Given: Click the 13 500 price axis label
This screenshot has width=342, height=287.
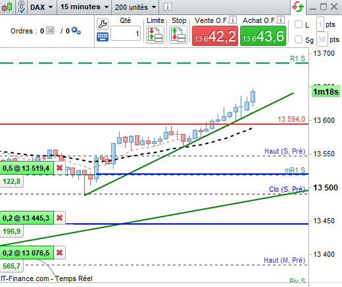Looking at the screenshot, I should coord(326,188).
